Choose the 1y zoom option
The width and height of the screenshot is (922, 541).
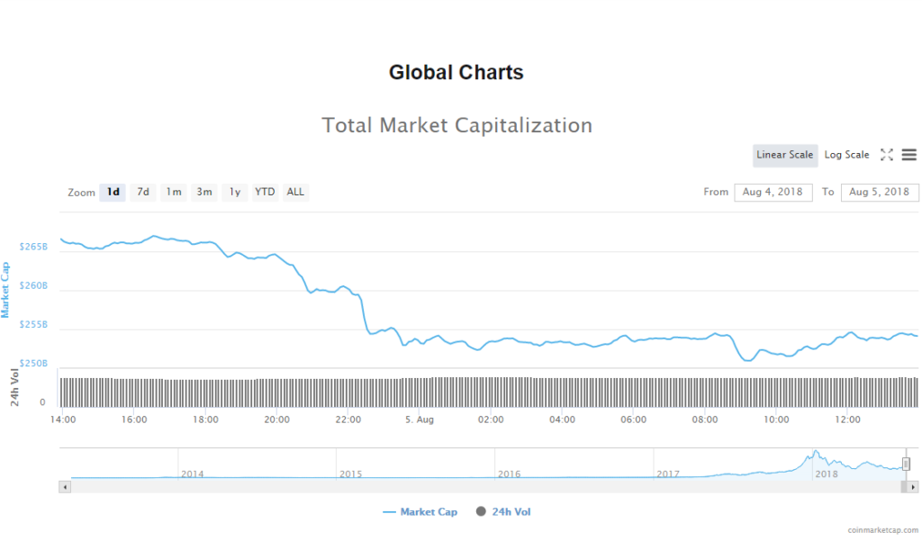235,192
